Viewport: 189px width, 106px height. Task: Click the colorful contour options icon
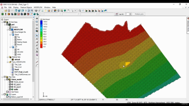[55, 11]
